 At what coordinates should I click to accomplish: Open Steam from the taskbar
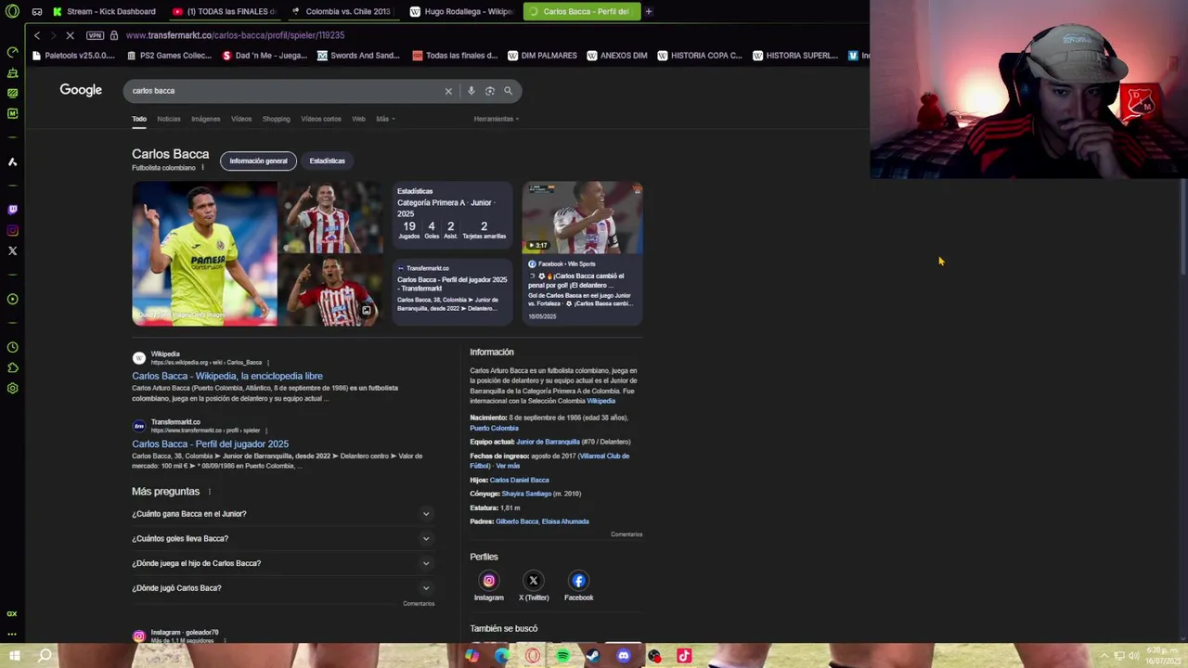593,656
